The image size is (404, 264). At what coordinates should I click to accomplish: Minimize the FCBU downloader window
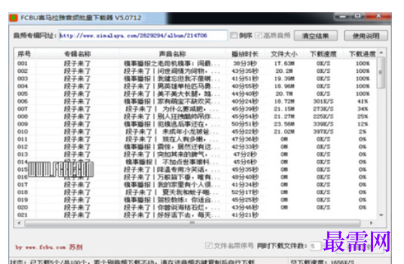tap(343, 17)
